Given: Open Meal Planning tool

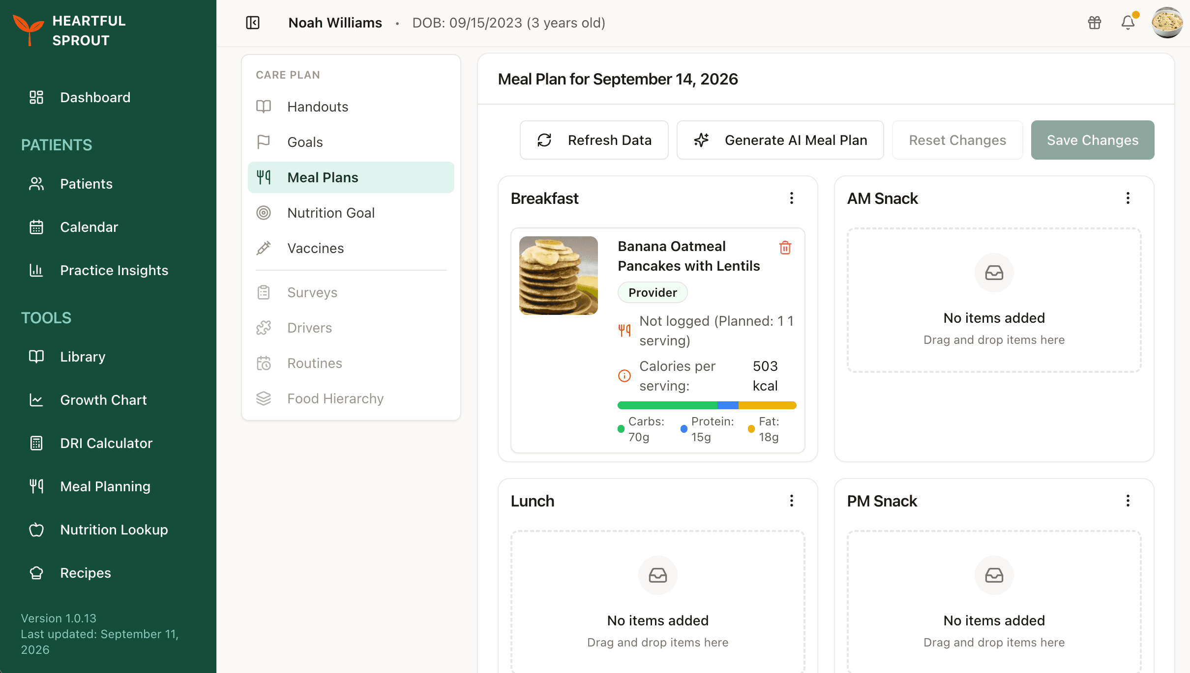Looking at the screenshot, I should tap(108, 486).
